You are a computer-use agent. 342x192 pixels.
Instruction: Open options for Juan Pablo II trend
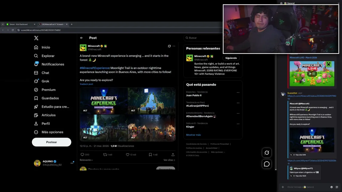238,93
